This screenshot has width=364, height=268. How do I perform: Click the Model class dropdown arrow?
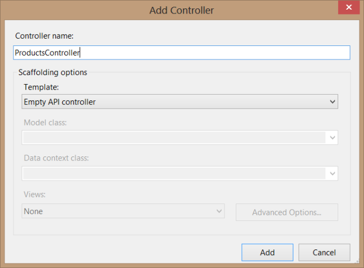(x=332, y=137)
